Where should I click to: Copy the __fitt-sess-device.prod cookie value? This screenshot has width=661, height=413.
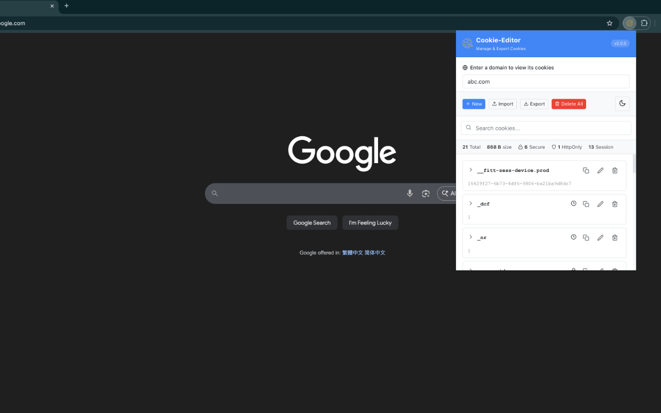pyautogui.click(x=586, y=170)
